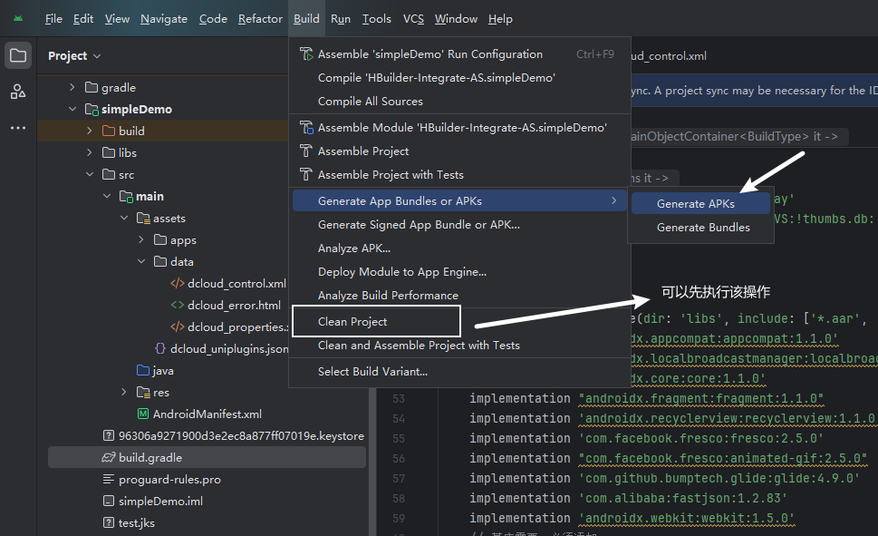Click Select Build Variant... option
The height and width of the screenshot is (536, 878).
372,371
